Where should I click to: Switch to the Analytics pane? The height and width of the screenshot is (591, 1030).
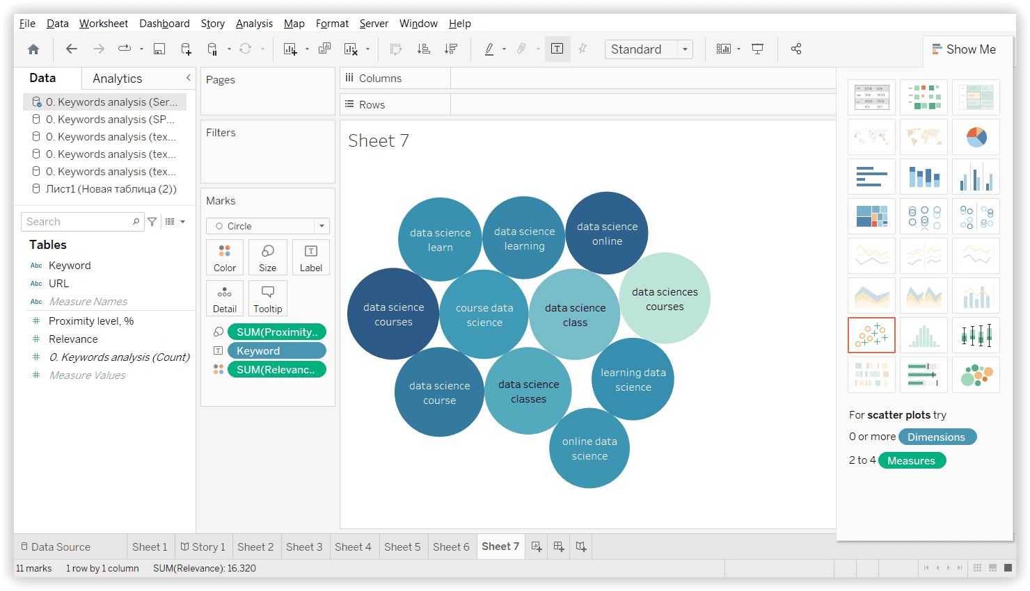pyautogui.click(x=117, y=79)
